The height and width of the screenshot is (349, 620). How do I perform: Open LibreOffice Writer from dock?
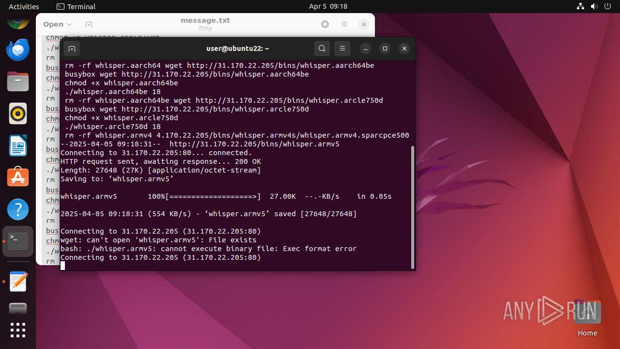point(18,145)
